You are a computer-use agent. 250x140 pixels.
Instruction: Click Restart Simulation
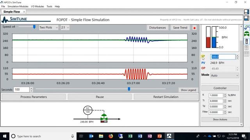tap(166, 97)
